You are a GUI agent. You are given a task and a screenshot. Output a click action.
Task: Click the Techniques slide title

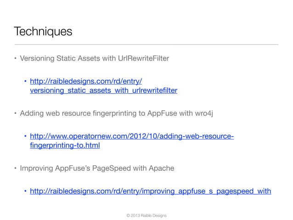point(43,32)
